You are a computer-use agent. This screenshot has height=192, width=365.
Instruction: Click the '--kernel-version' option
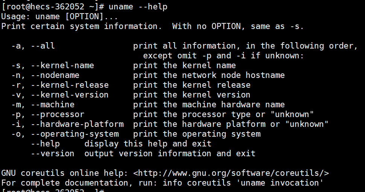tap(70, 95)
